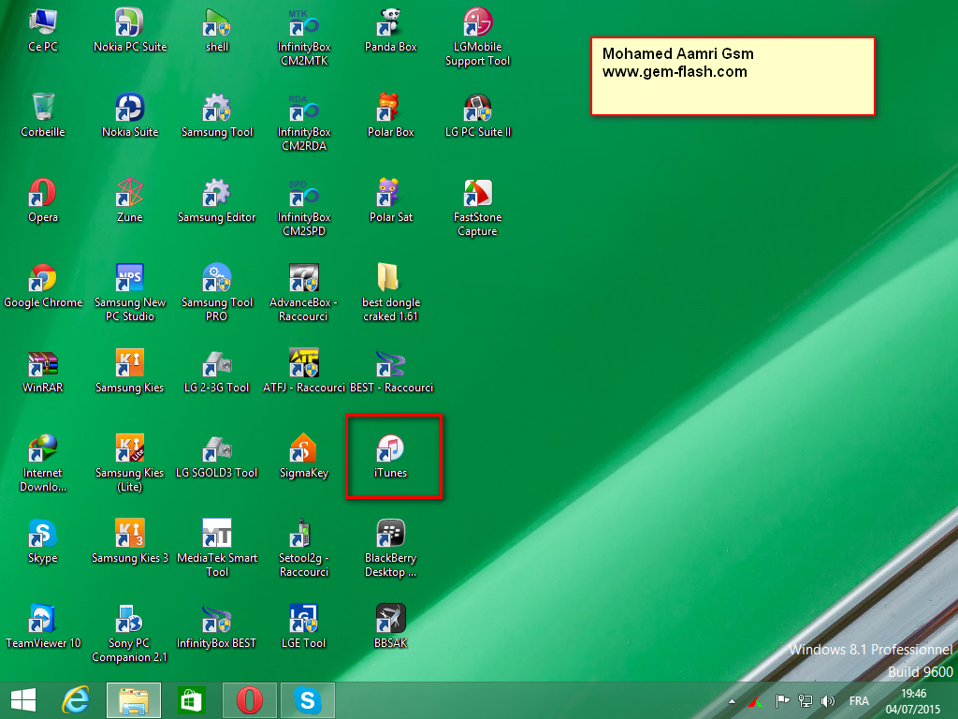The height and width of the screenshot is (719, 958).
Task: Open FastStone Capture shortcut
Action: pyautogui.click(x=477, y=208)
